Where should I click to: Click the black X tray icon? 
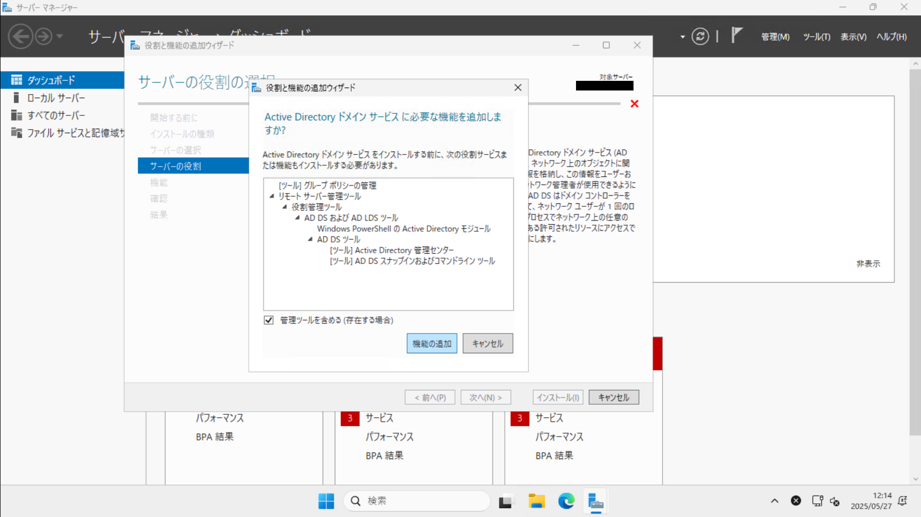click(x=796, y=501)
